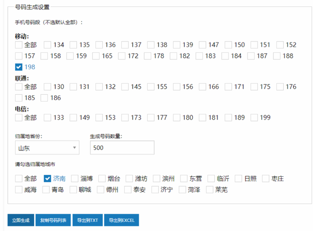This screenshot has height=231, width=313.
Task: Check the city 全部 checkbox
Action: tap(19, 179)
